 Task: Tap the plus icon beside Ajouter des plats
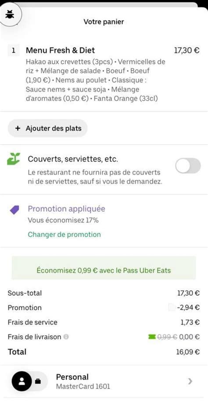point(18,128)
